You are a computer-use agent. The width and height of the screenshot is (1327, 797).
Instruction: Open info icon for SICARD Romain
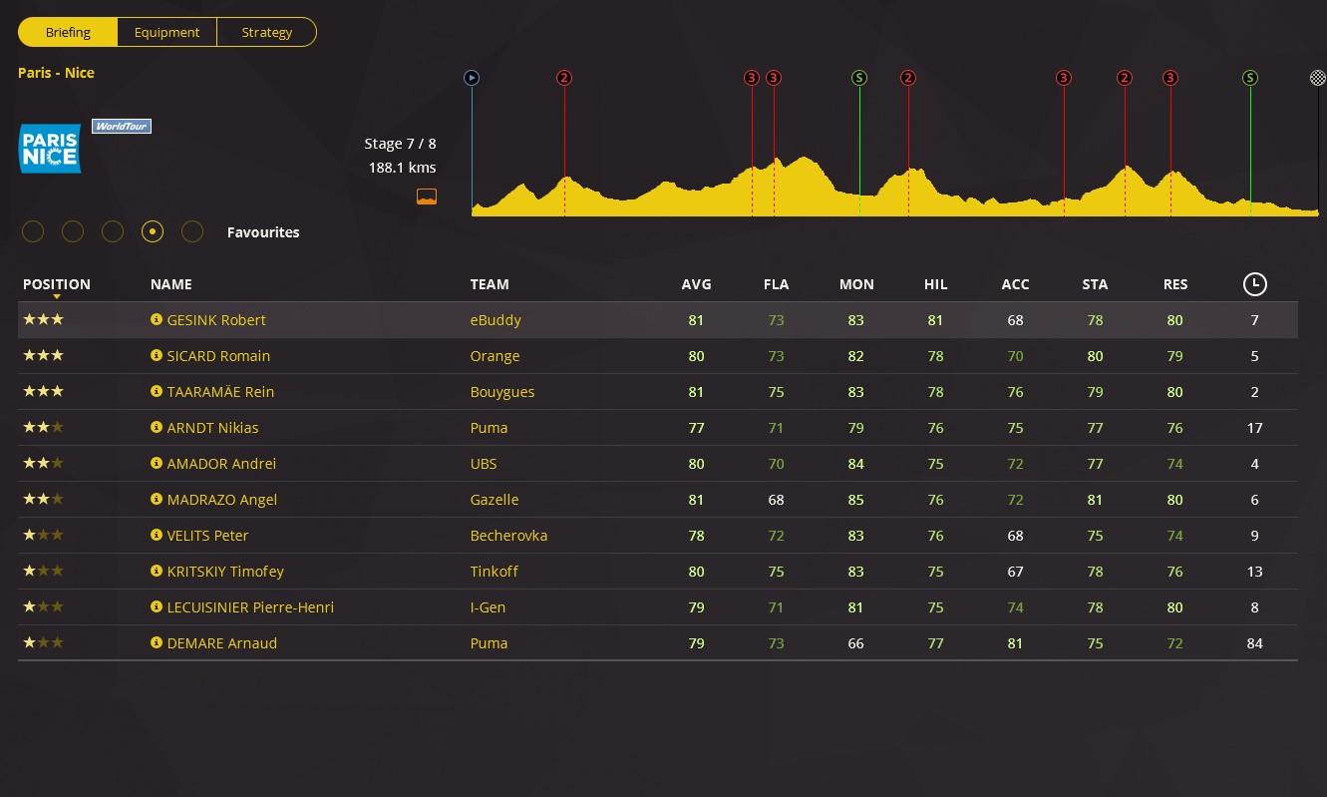pyautogui.click(x=156, y=356)
